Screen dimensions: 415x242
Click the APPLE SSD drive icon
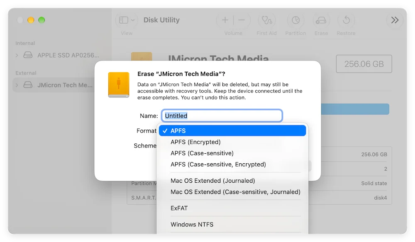click(28, 55)
